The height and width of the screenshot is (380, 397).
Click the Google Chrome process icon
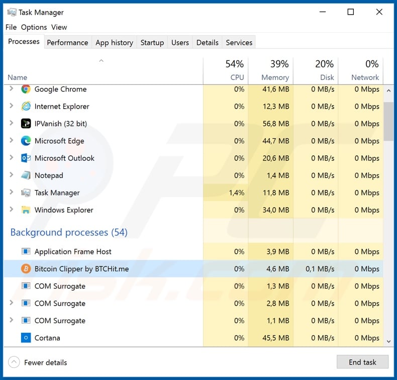coord(26,89)
